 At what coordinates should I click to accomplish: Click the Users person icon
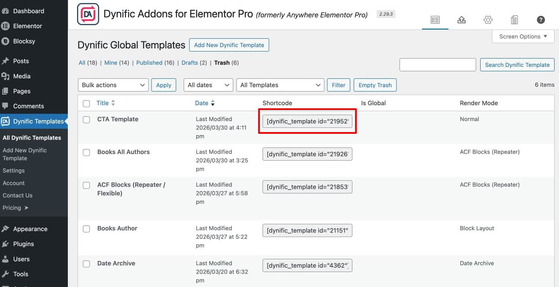click(x=5, y=259)
